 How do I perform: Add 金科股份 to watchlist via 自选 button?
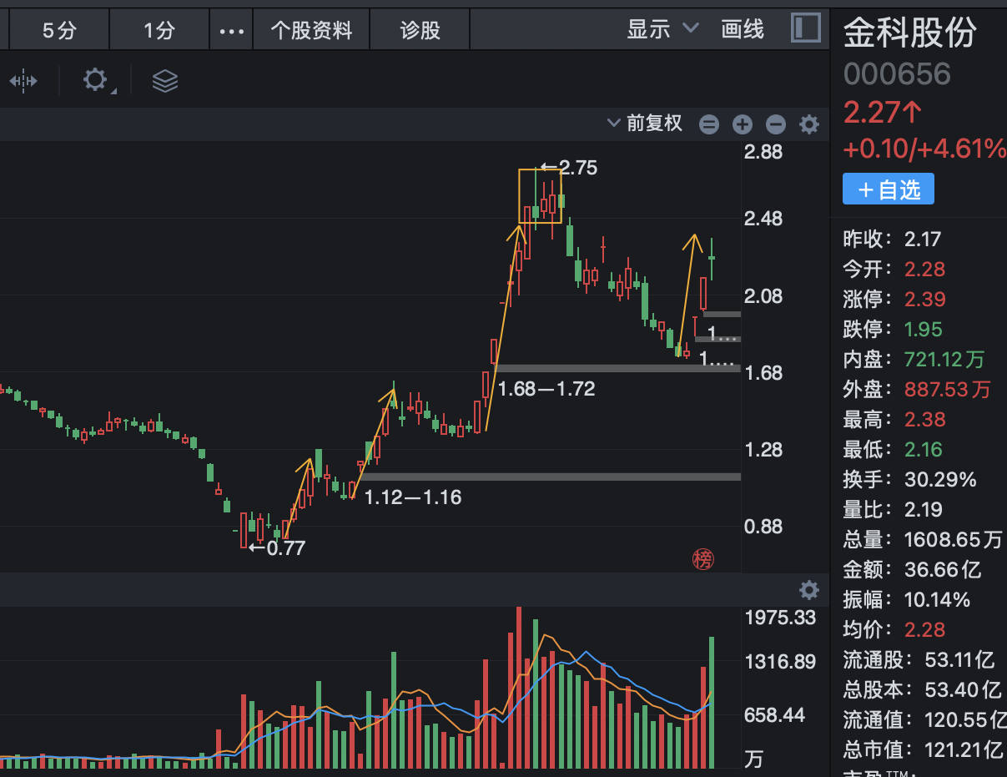pos(888,189)
